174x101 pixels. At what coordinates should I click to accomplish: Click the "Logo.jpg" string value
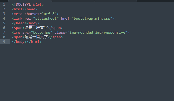(42, 33)
